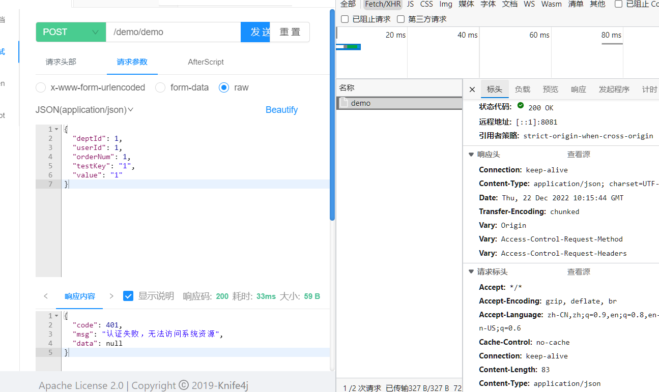Filter requests with the 字体 chip
Viewport: 659px width, 392px height.
coord(488,4)
